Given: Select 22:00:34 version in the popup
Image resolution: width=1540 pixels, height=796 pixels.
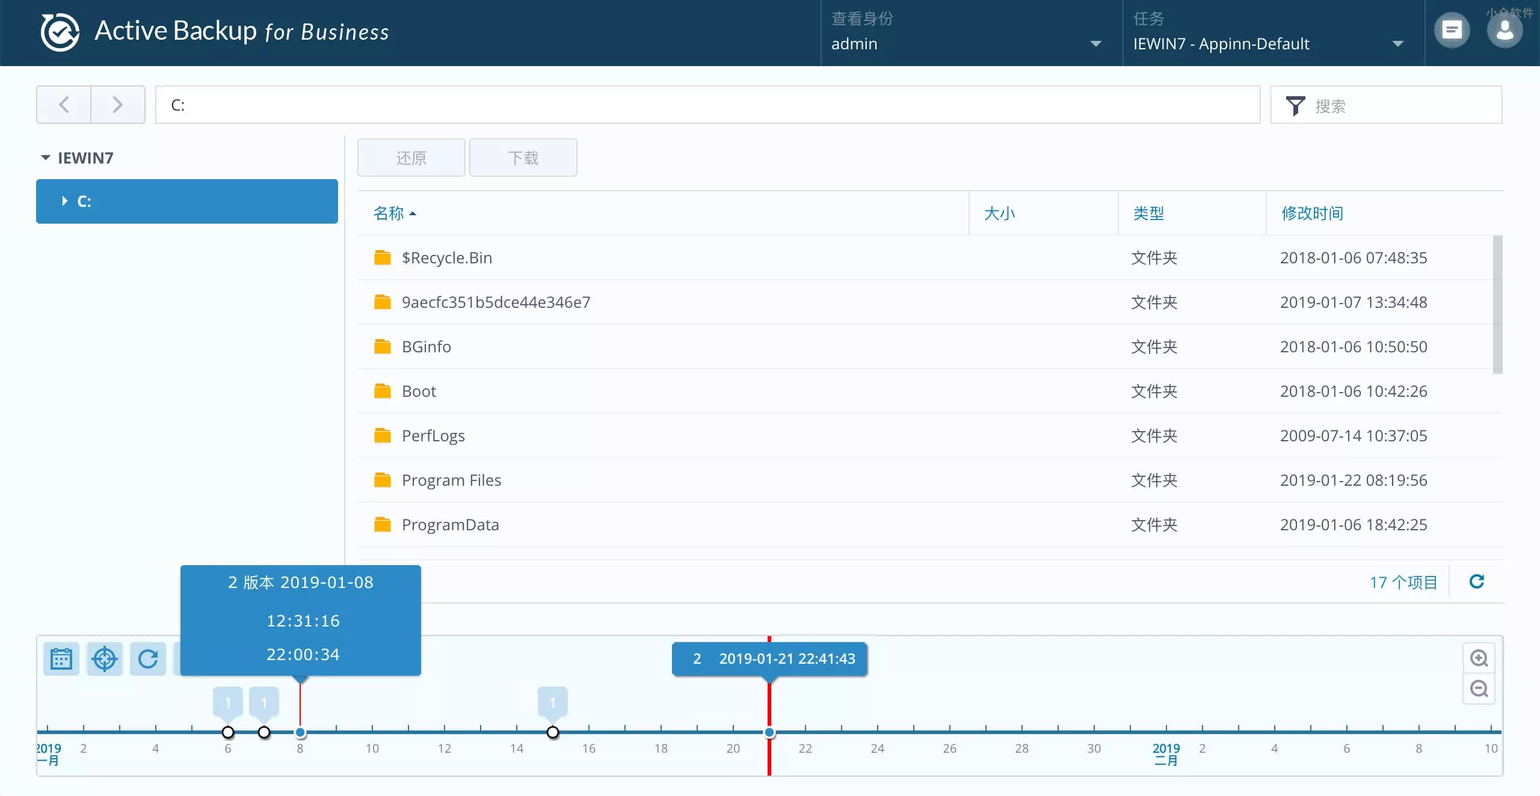Looking at the screenshot, I should pos(303,654).
